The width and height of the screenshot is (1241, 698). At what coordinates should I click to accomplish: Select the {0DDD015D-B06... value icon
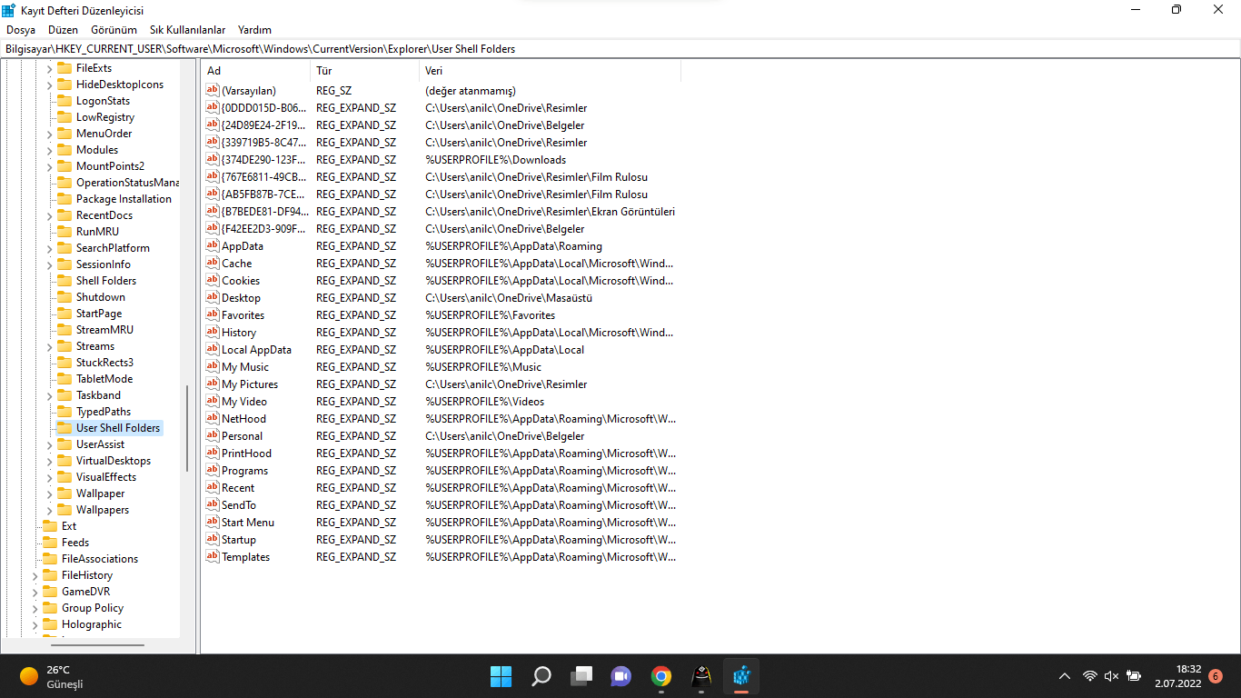[213, 107]
